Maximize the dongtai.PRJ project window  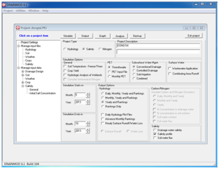coord(194,28)
